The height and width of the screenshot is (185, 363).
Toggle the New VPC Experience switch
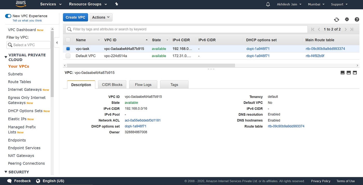[8, 16]
